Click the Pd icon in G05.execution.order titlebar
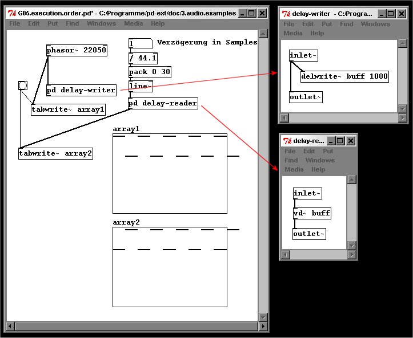The height and width of the screenshot is (338, 413). coord(11,13)
